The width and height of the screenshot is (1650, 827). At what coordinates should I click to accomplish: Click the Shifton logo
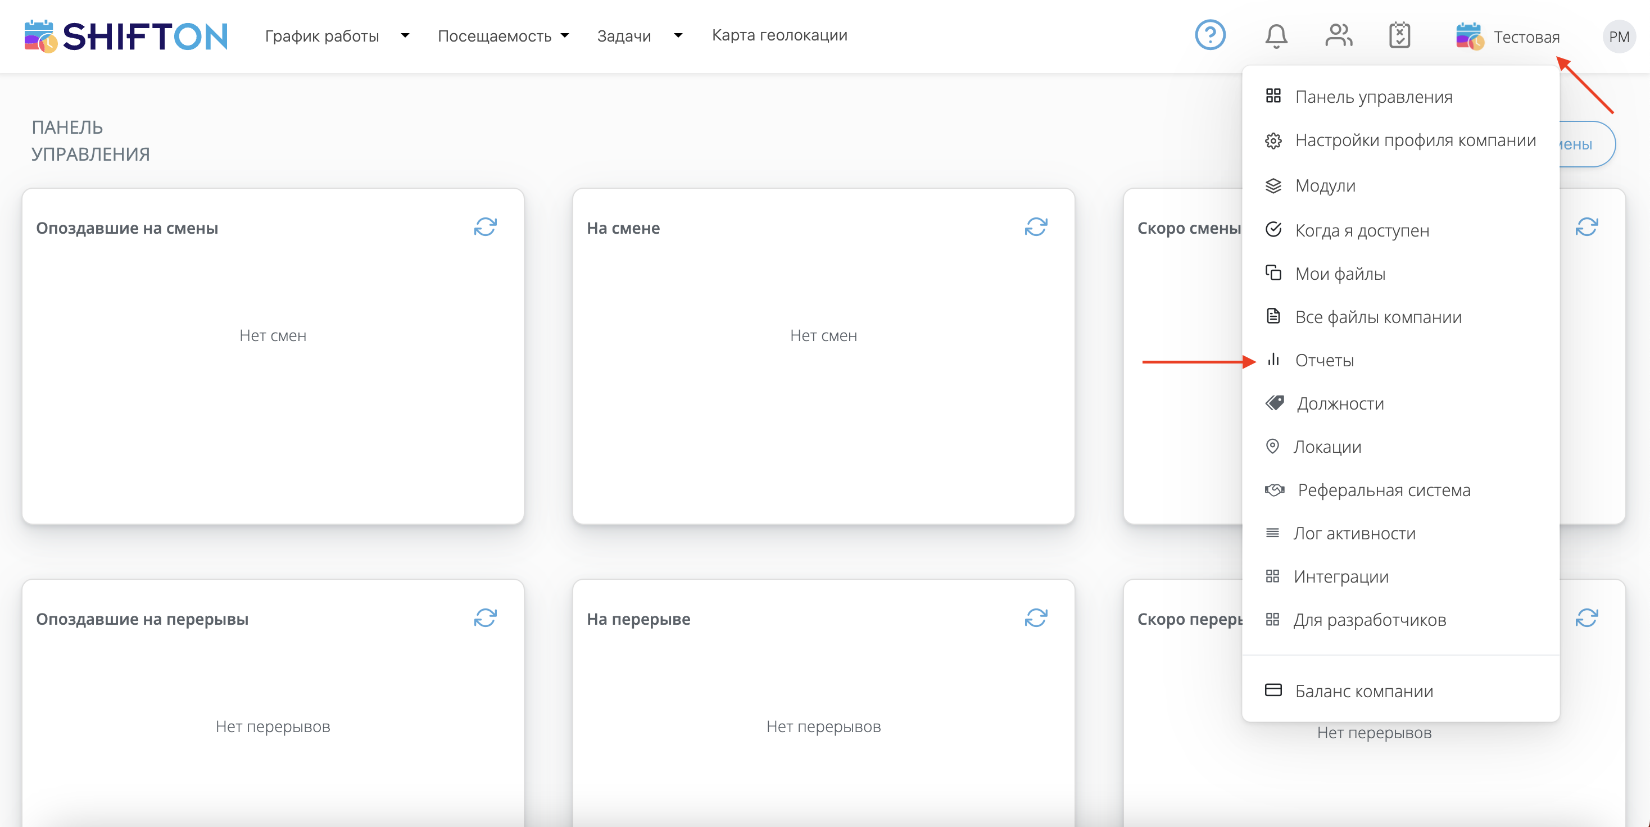point(126,36)
